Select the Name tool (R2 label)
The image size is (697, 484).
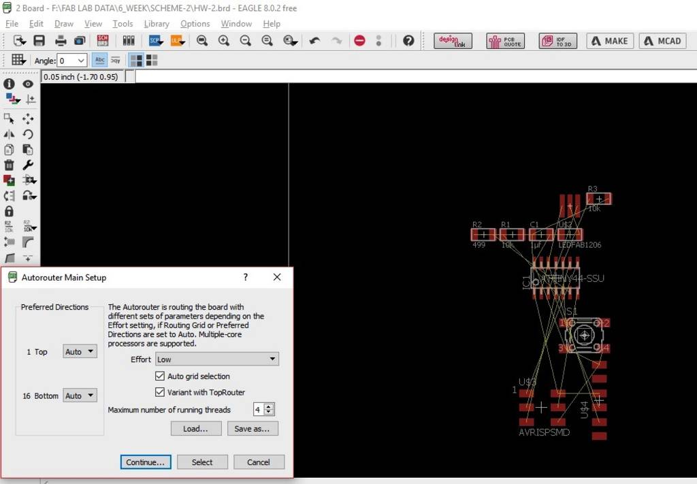click(9, 226)
